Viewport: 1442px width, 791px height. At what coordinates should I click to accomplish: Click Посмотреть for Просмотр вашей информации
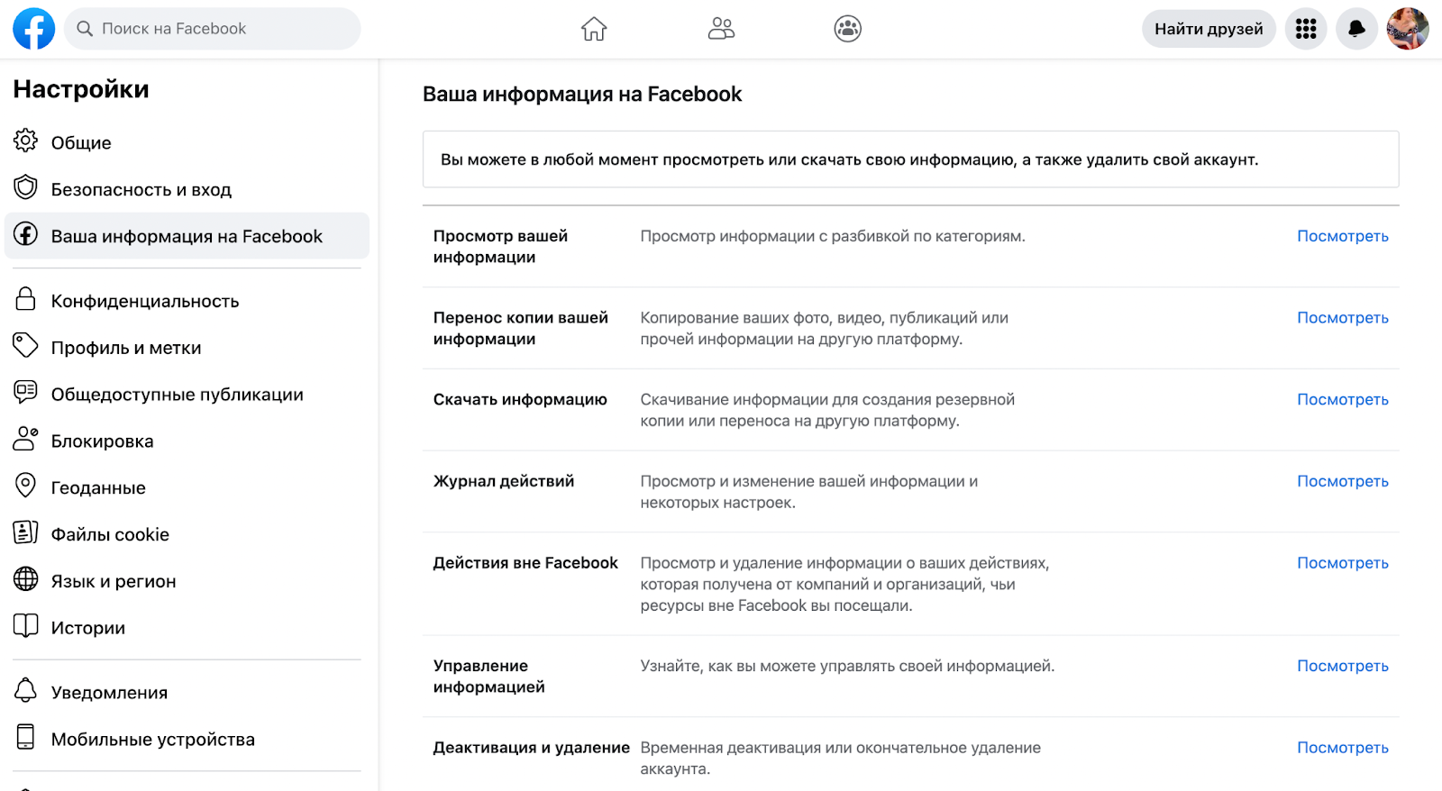(x=1342, y=236)
